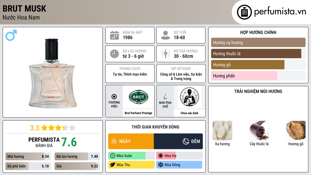
Task: Click the flower icon beside Mùa Xuân
Action: [x=113, y=156]
